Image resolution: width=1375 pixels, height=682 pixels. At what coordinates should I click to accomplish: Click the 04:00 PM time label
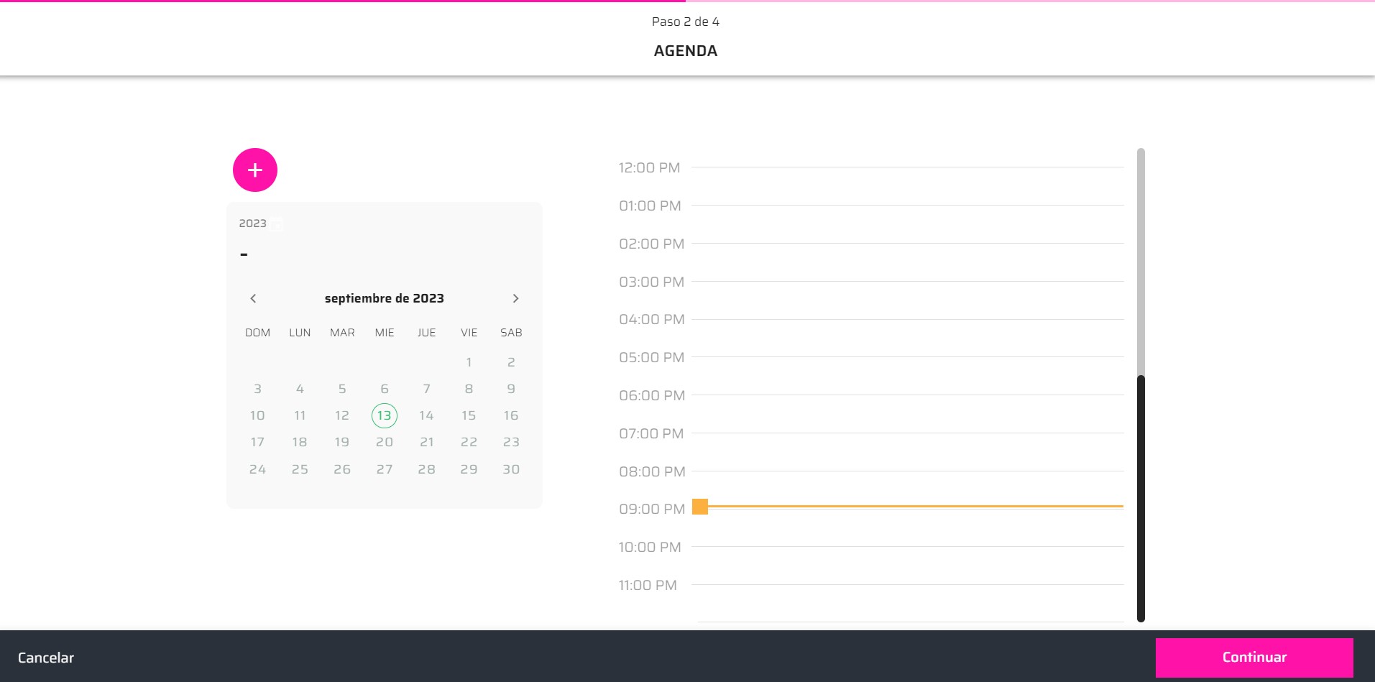pyautogui.click(x=651, y=319)
